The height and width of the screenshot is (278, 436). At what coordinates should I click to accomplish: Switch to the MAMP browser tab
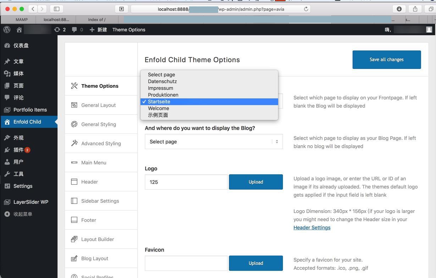pos(21,20)
